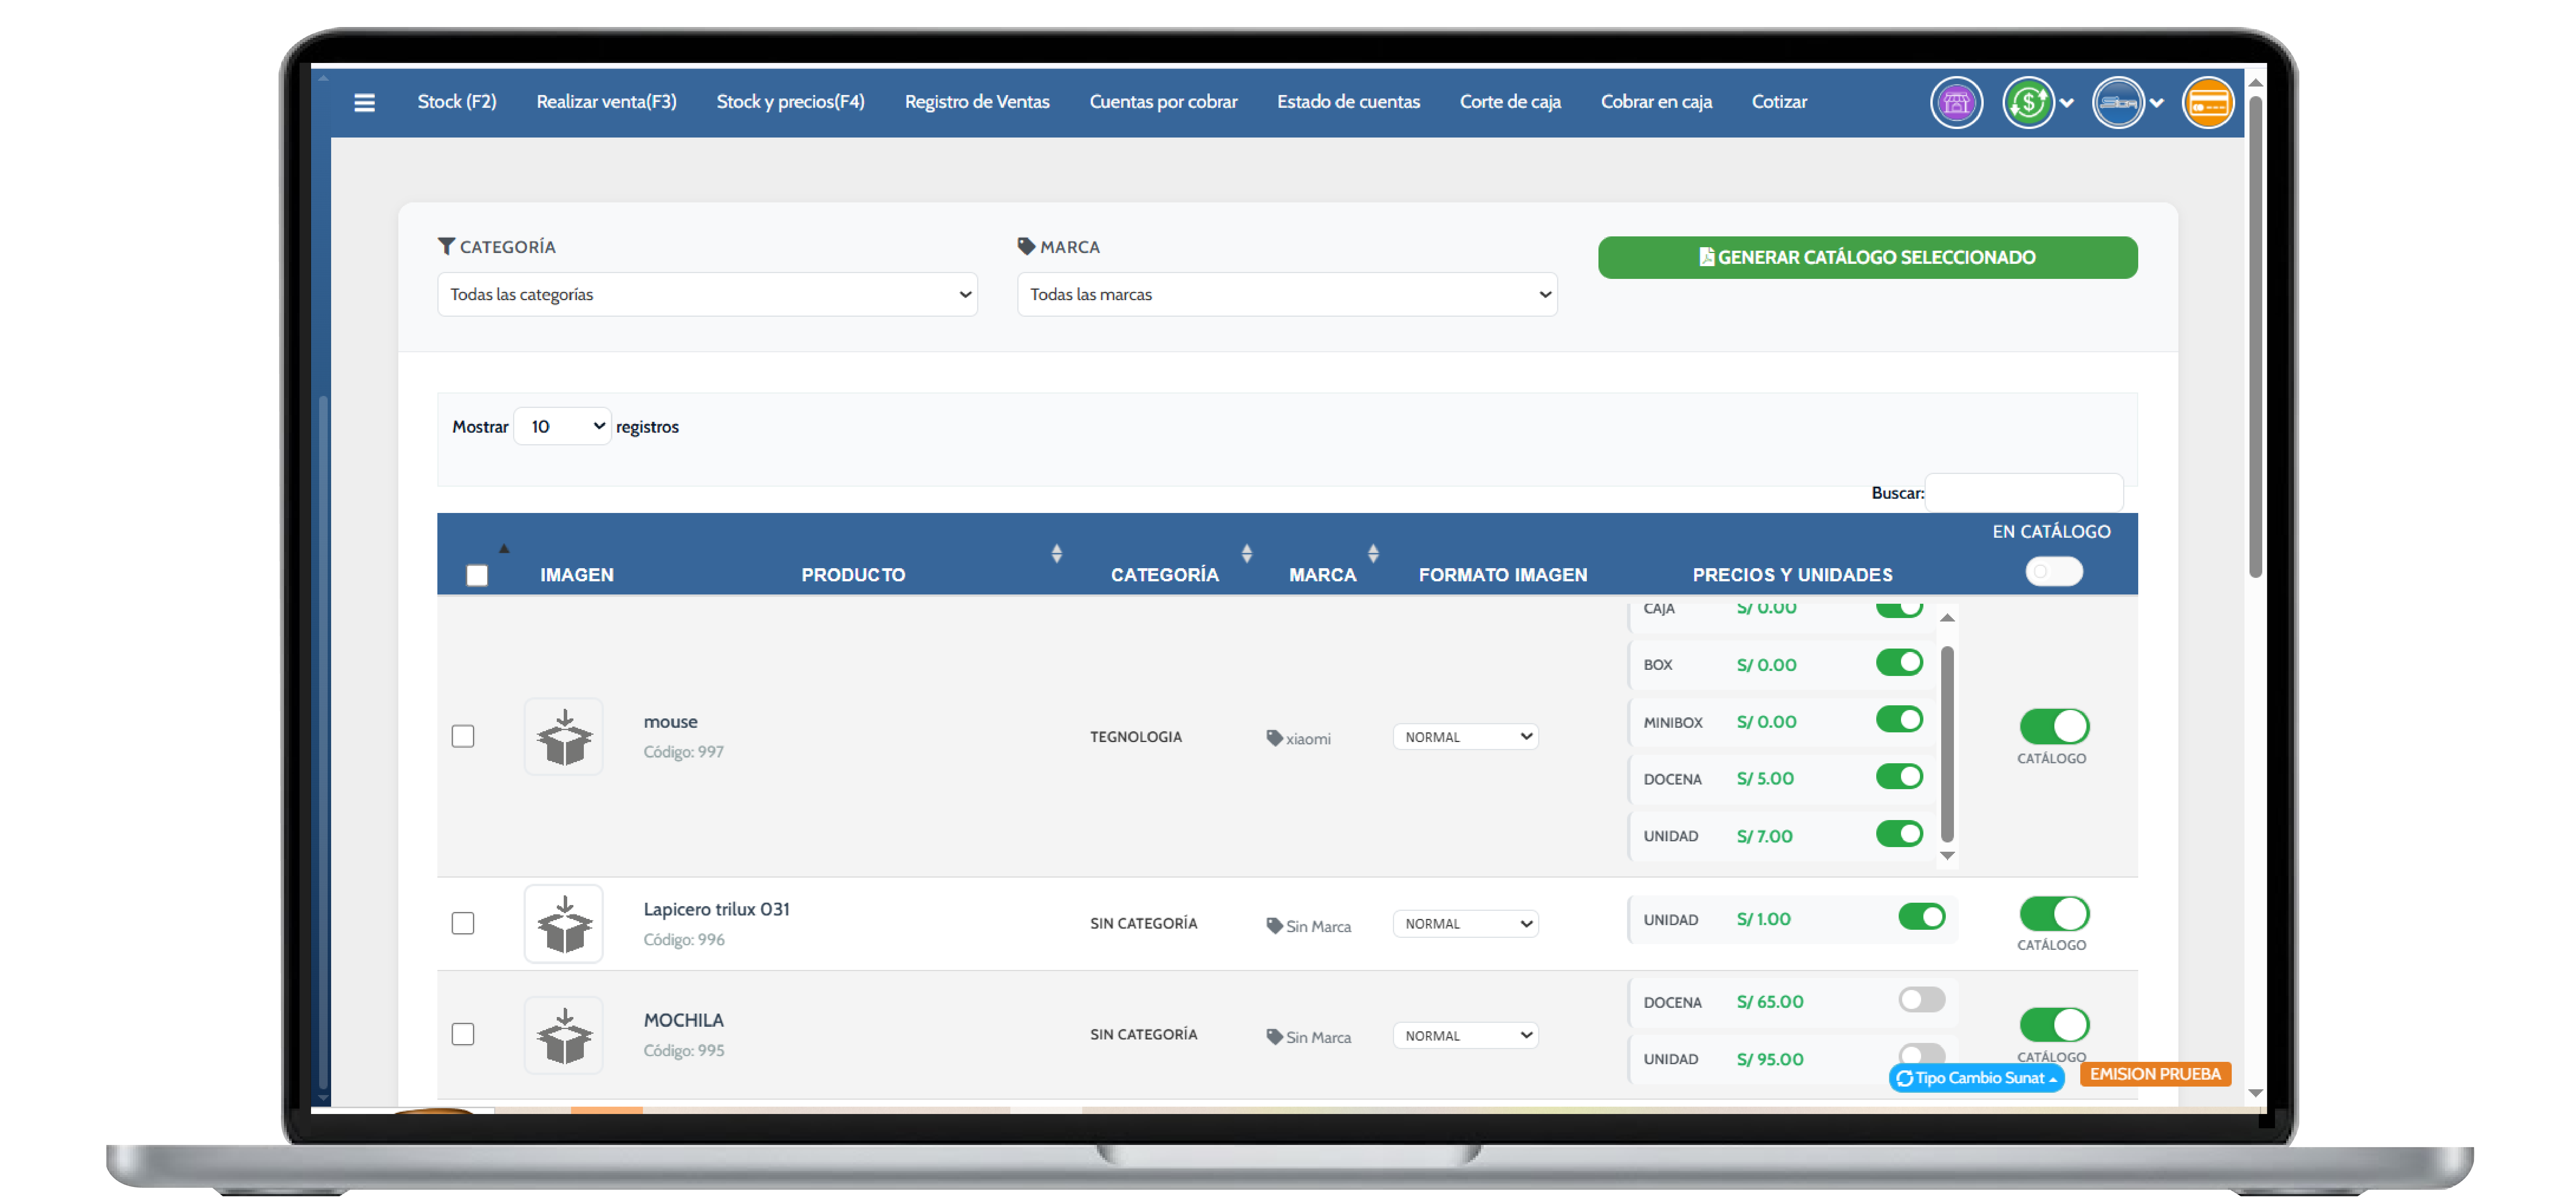The image size is (2576, 1204).
Task: Click the S/ 7.00 mouse UNIDAD price
Action: pyautogui.click(x=1765, y=837)
